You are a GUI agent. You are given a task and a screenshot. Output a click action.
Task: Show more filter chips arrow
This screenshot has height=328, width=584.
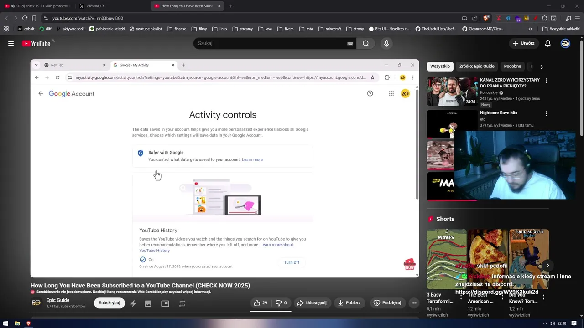click(542, 67)
